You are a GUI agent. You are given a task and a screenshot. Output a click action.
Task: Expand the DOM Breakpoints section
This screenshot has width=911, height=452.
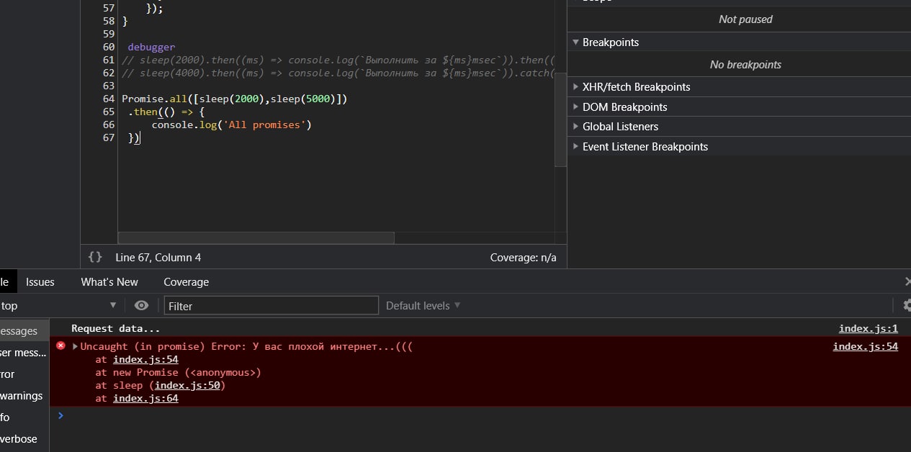pos(575,107)
